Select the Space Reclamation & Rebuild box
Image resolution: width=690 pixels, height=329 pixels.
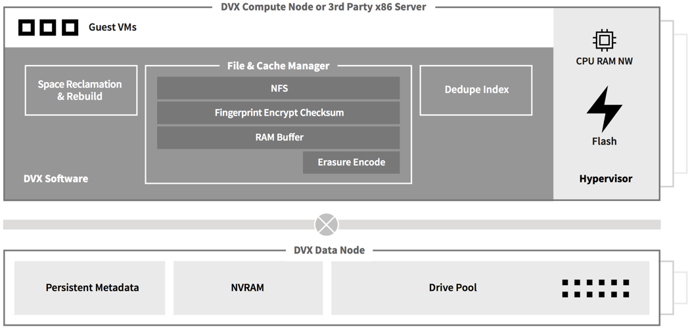tap(81, 90)
